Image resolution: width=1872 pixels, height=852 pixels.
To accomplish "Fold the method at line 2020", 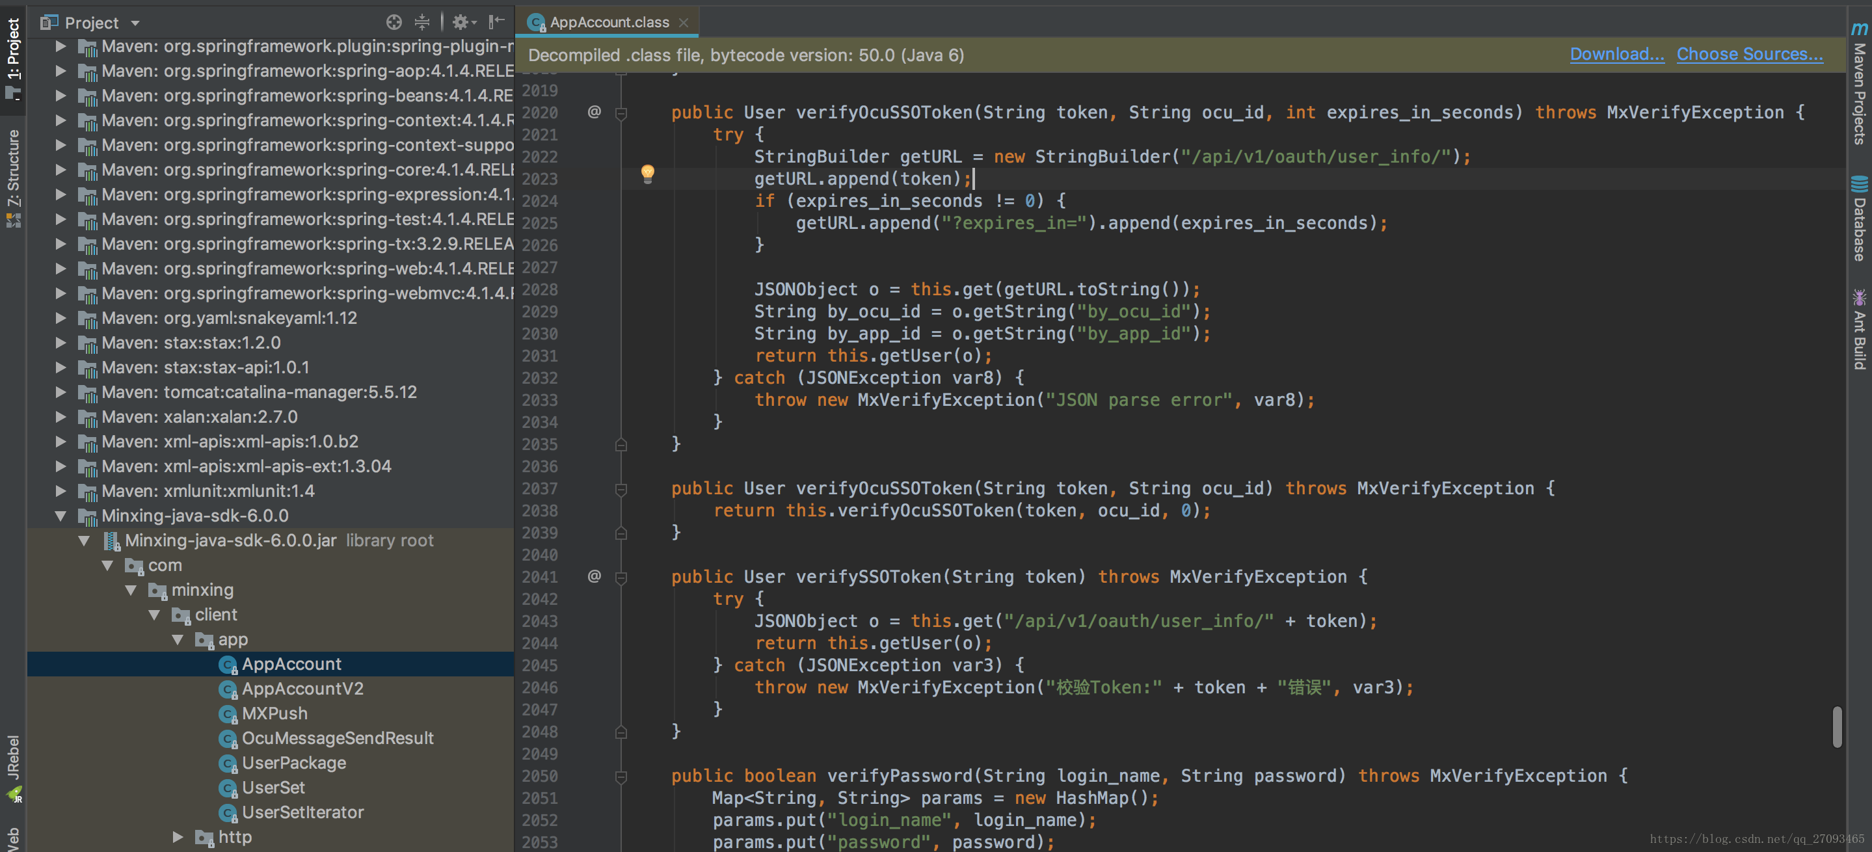I will point(621,113).
